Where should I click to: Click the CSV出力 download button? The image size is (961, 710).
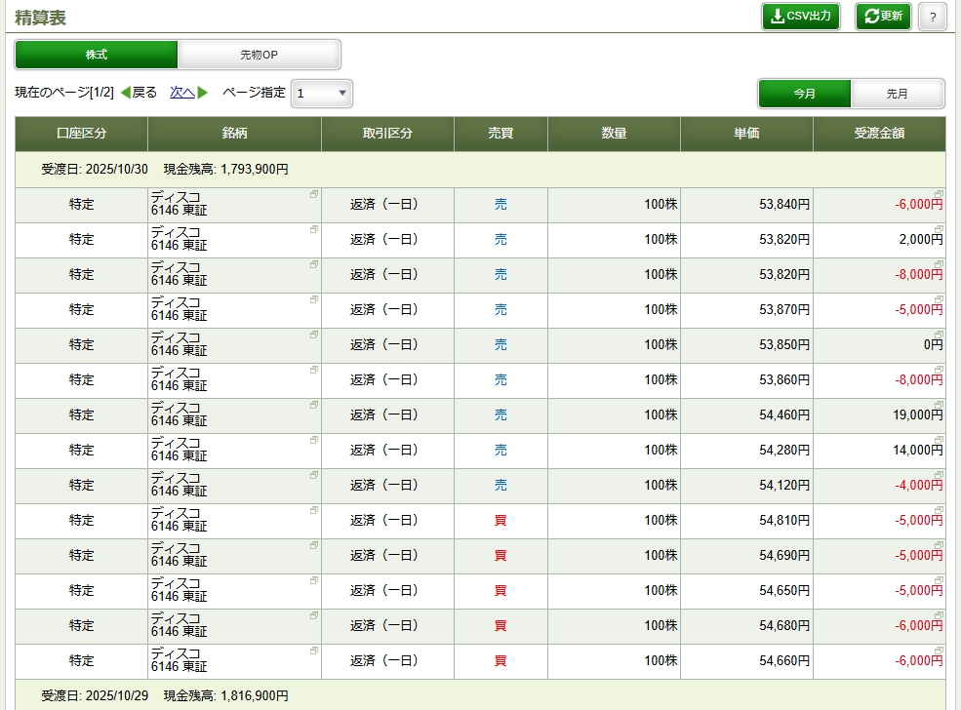[800, 17]
